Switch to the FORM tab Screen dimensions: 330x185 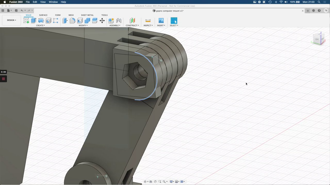(58, 15)
